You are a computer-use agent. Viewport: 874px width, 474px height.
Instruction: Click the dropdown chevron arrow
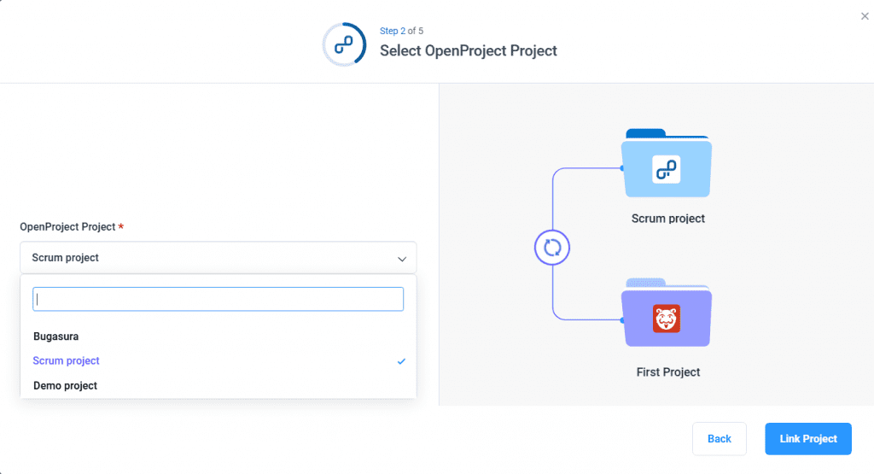402,259
